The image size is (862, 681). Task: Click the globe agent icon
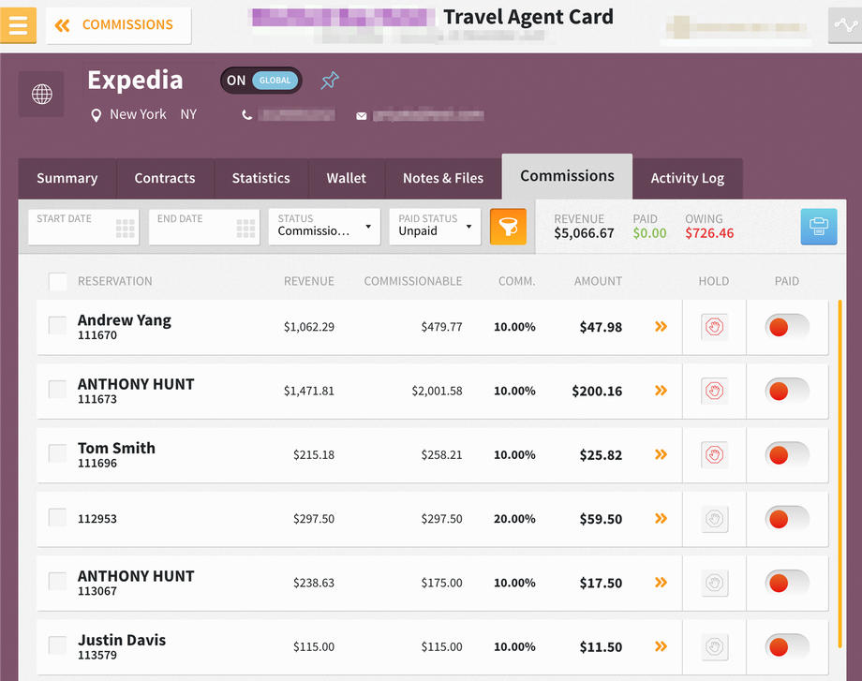(x=41, y=94)
